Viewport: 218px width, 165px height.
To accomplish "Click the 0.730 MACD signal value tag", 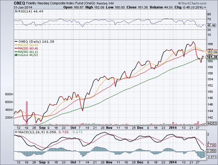I will click(x=211, y=145).
